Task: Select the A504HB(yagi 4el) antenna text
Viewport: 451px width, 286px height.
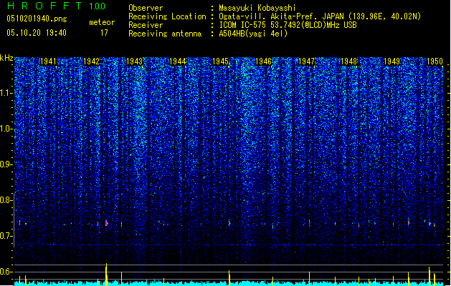Action: tap(253, 34)
